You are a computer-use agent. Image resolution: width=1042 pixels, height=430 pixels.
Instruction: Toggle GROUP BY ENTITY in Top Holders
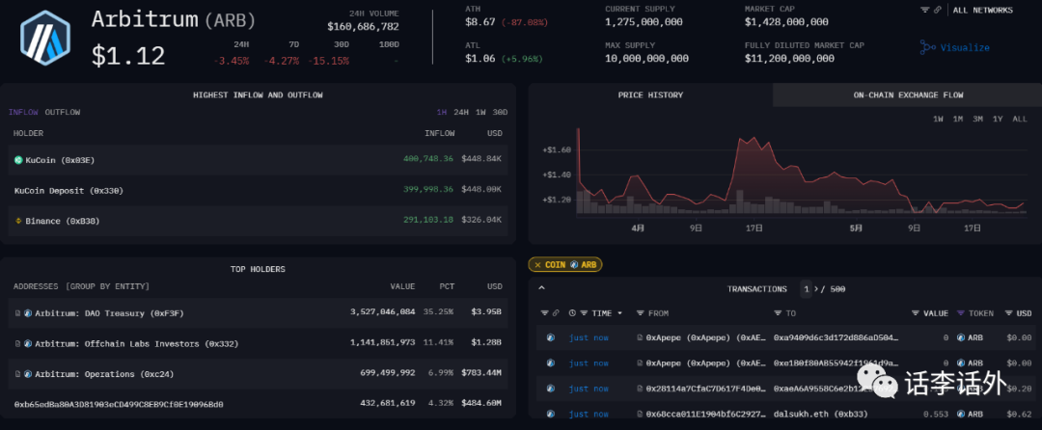tap(108, 286)
